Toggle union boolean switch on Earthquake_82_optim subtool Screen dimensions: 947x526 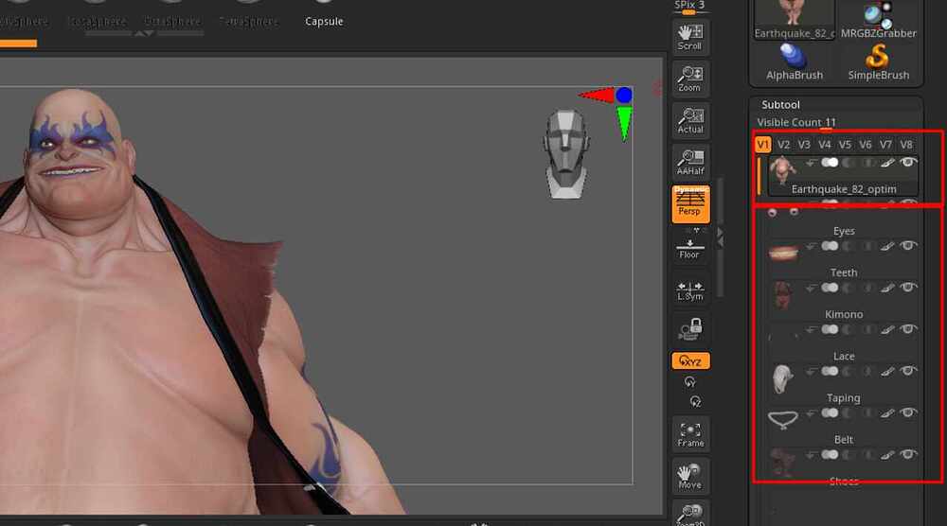(830, 163)
